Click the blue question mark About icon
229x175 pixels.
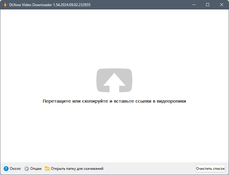(x=6, y=169)
